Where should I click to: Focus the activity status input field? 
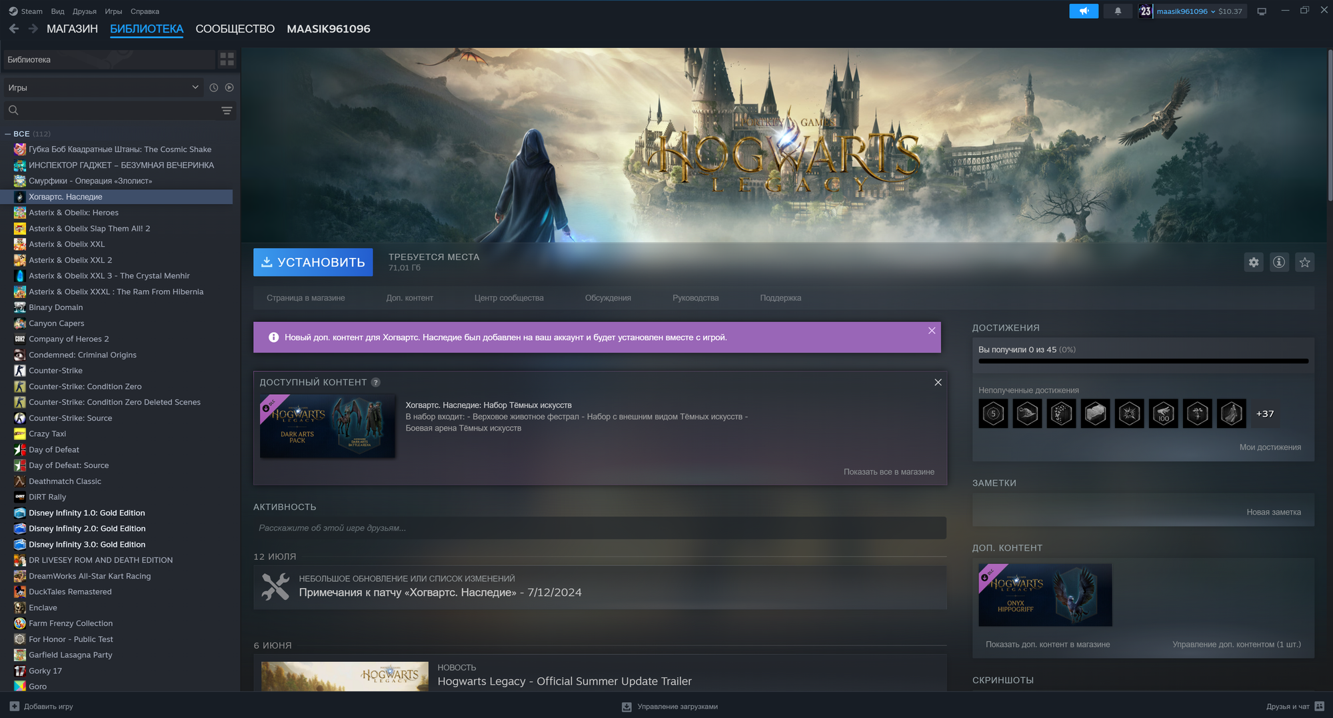[599, 528]
